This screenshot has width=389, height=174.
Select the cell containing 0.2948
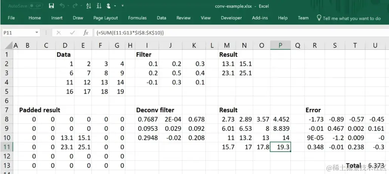click(147, 138)
